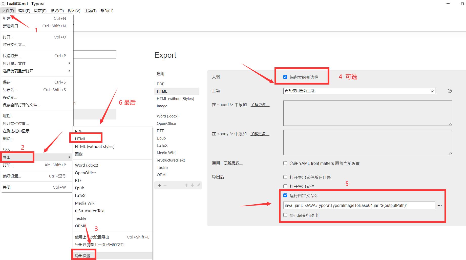Open the 编辑(E) menu

click(24, 11)
